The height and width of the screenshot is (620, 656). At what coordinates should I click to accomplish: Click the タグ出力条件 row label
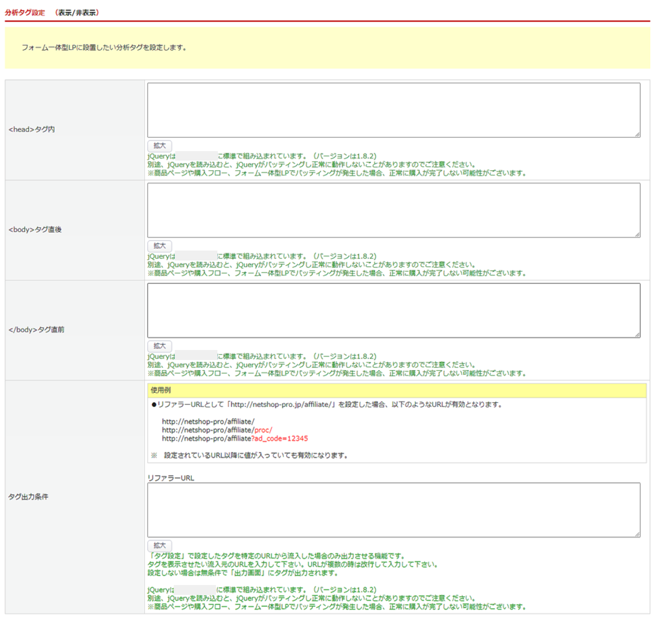click(x=28, y=496)
